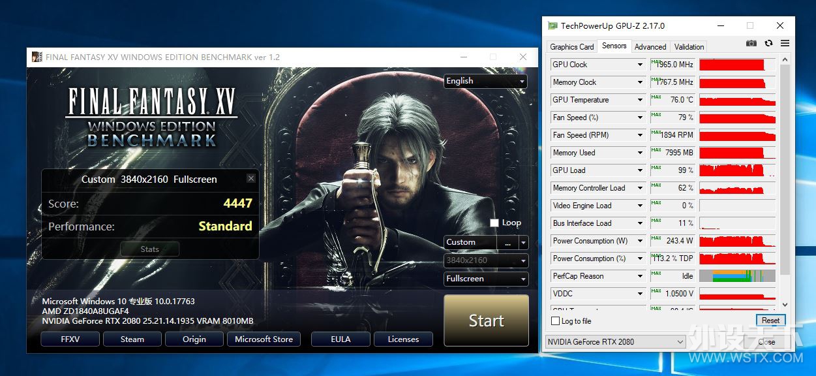
Task: Click the GPU-Z screenshot camera icon
Action: point(751,43)
